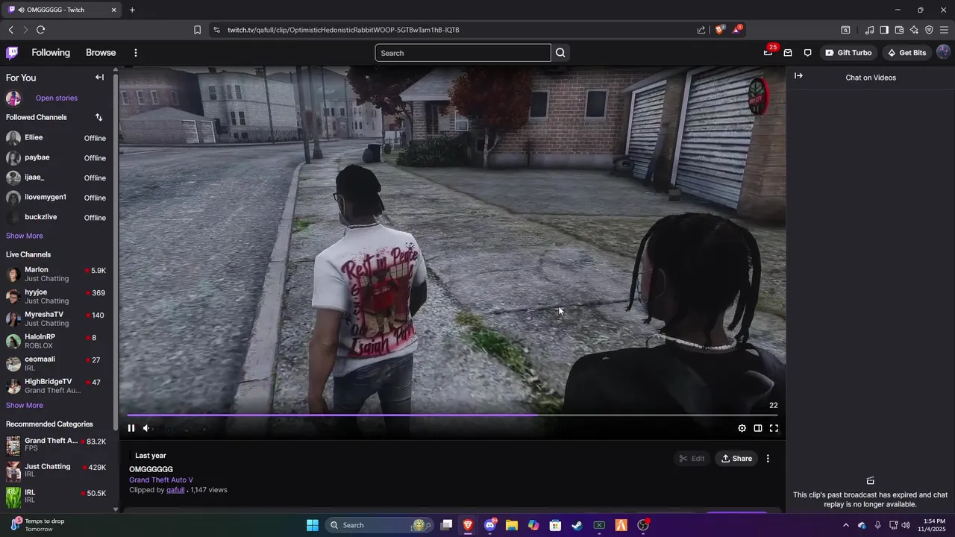The image size is (955, 537).
Task: Open the buckzlive followed channel
Action: click(x=57, y=218)
